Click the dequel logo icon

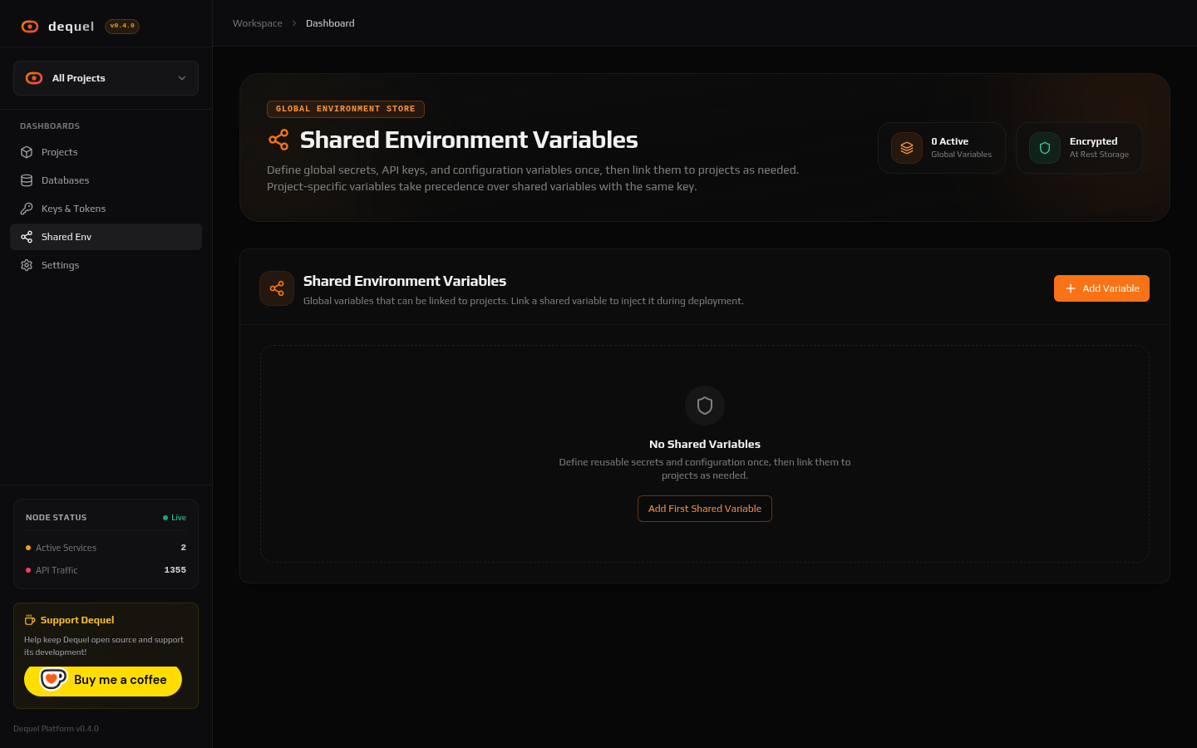[x=30, y=27]
